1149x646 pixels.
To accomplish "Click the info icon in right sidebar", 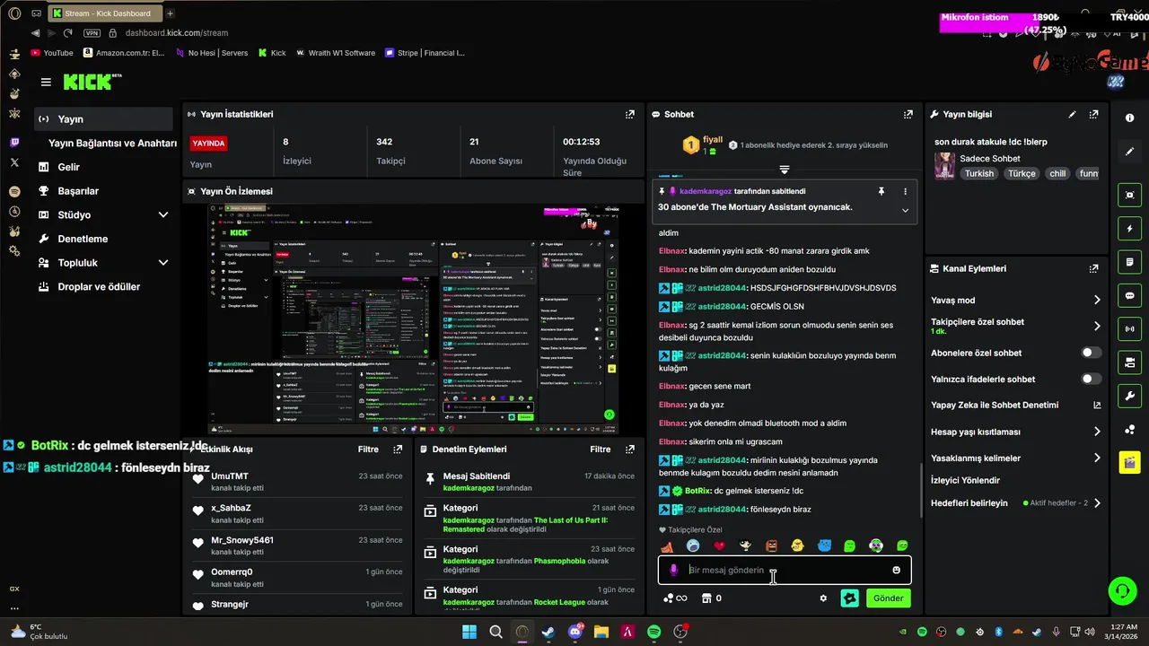I will pos(1129,118).
